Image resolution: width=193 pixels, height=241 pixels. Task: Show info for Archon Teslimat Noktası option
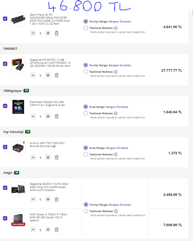[116, 155]
